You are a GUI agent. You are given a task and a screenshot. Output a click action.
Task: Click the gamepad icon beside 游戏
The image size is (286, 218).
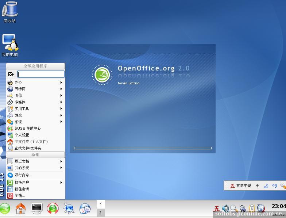(x=10, y=115)
